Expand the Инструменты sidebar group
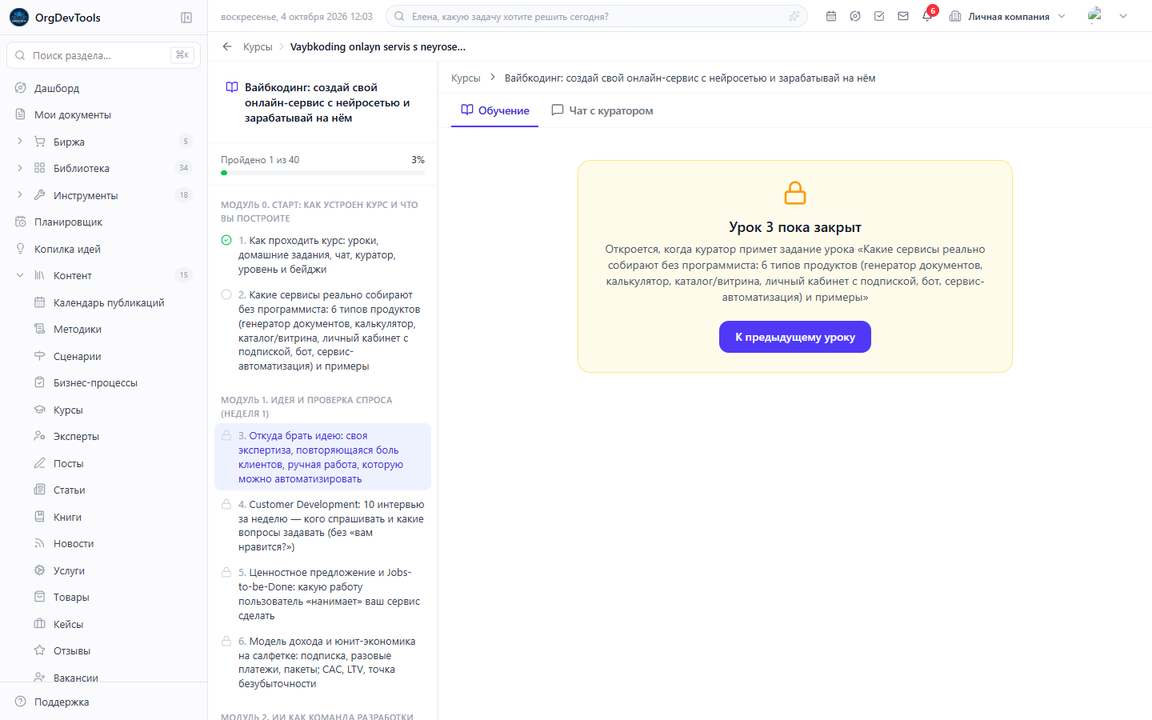Screen dimensions: 1152x720 point(20,195)
